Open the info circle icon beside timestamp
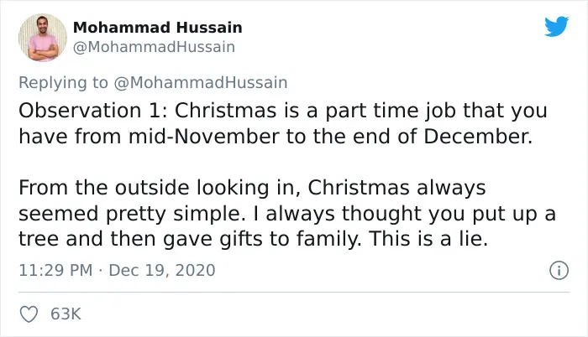 tap(559, 270)
